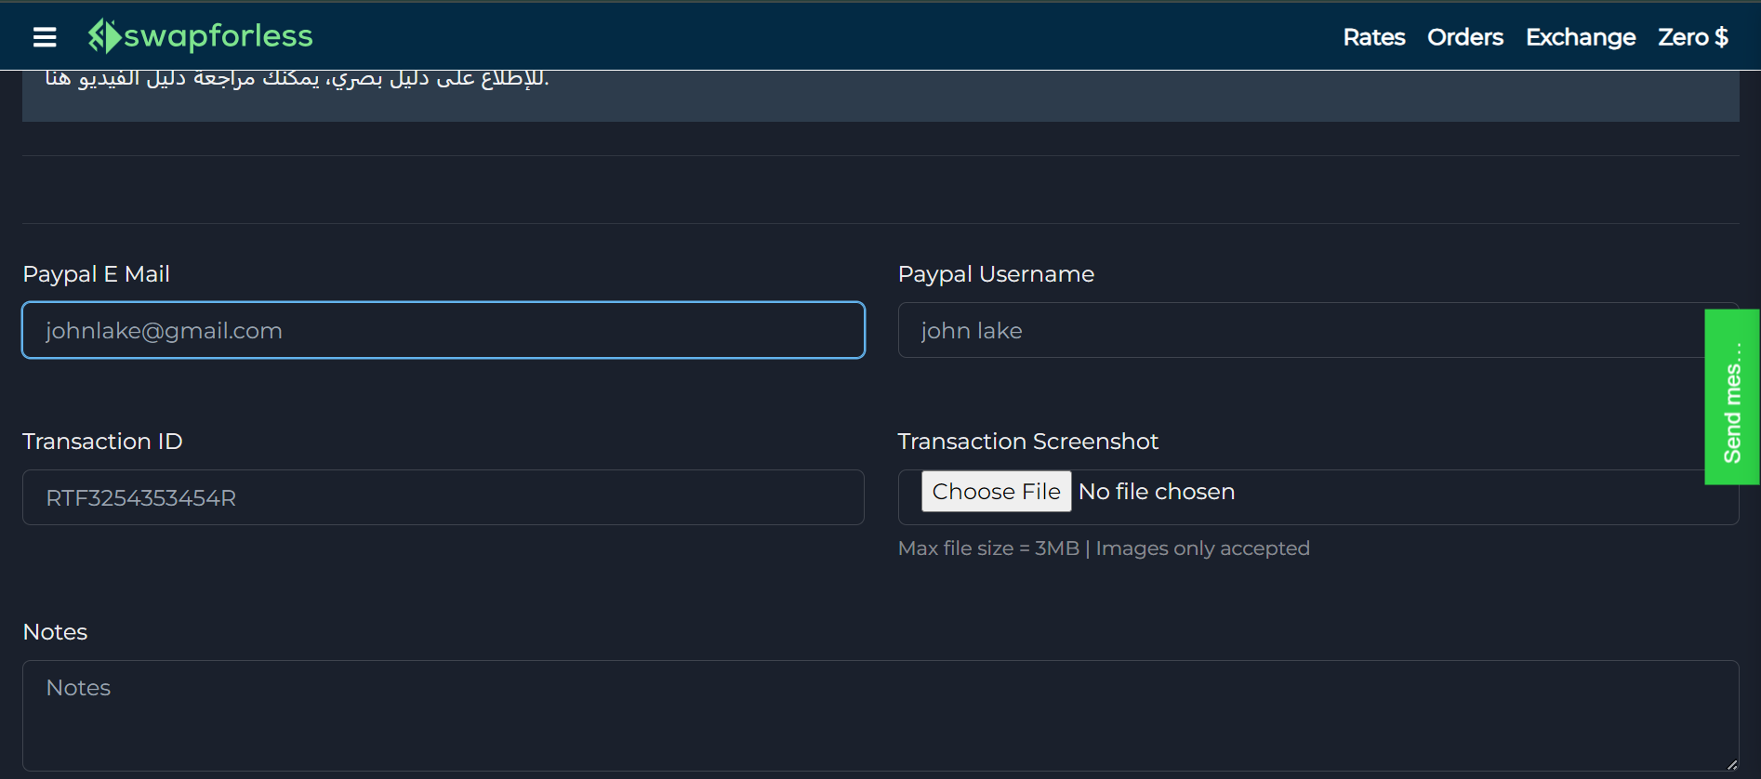Grab the Notes textarea resize handle
Image resolution: width=1761 pixels, height=779 pixels.
1731,764
